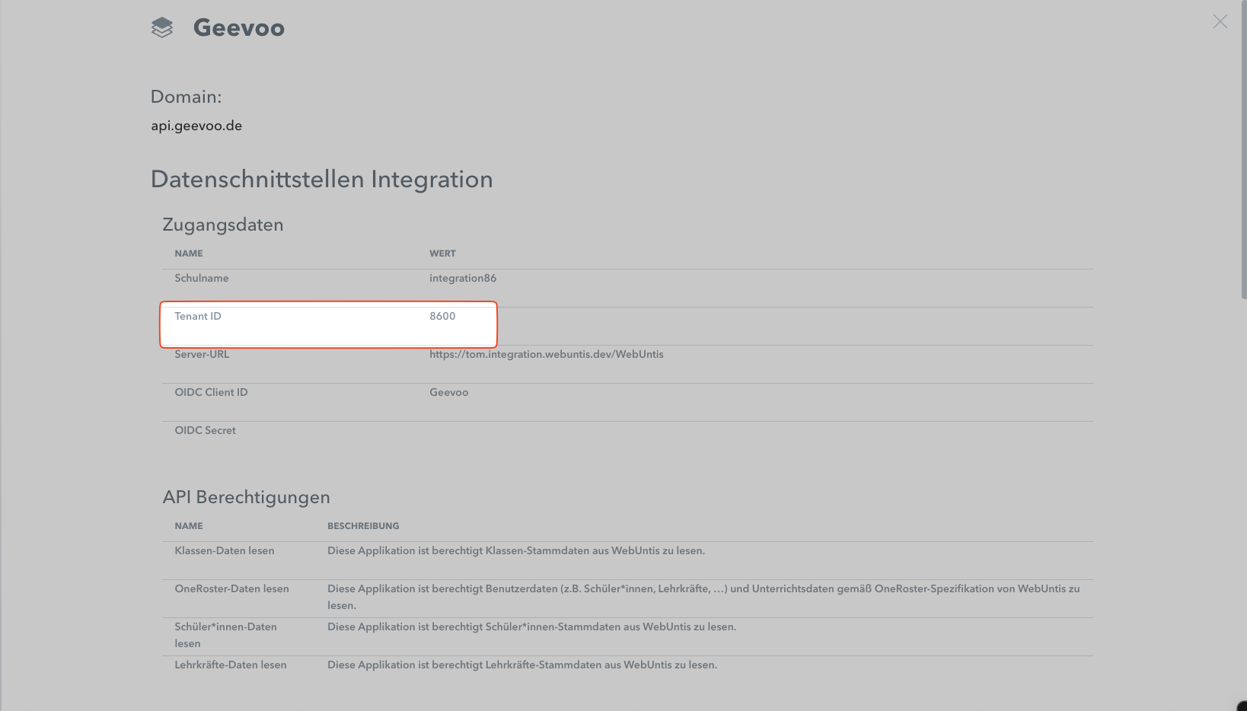Click the Domain: label
Viewport: 1247px width, 711px height.
tap(187, 97)
